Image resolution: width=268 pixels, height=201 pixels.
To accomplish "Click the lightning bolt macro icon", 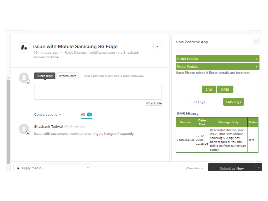I will (18, 168).
